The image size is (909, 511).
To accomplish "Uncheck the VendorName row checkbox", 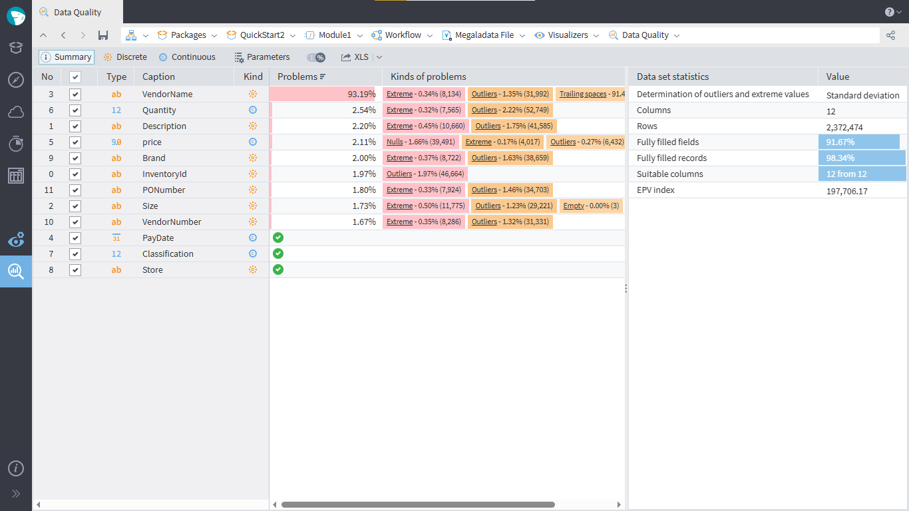I will (x=75, y=94).
